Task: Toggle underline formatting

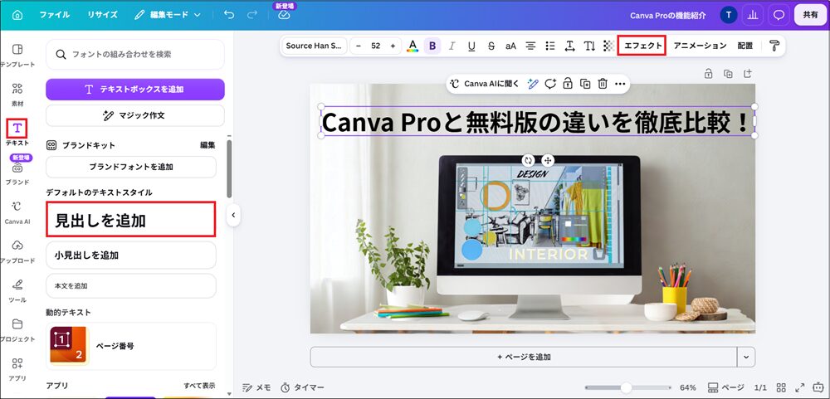Action: point(471,46)
